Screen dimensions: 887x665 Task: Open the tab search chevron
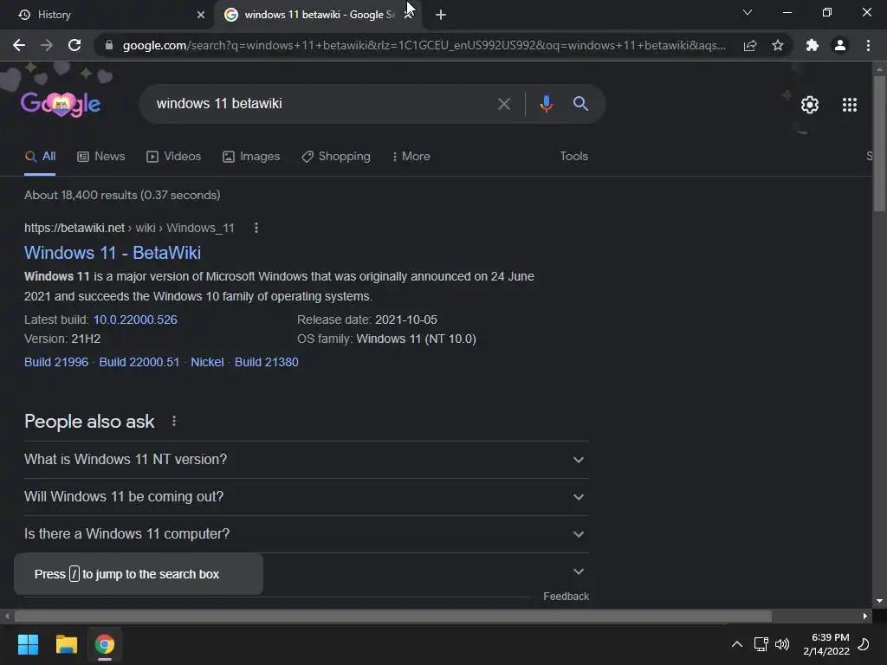tap(748, 12)
